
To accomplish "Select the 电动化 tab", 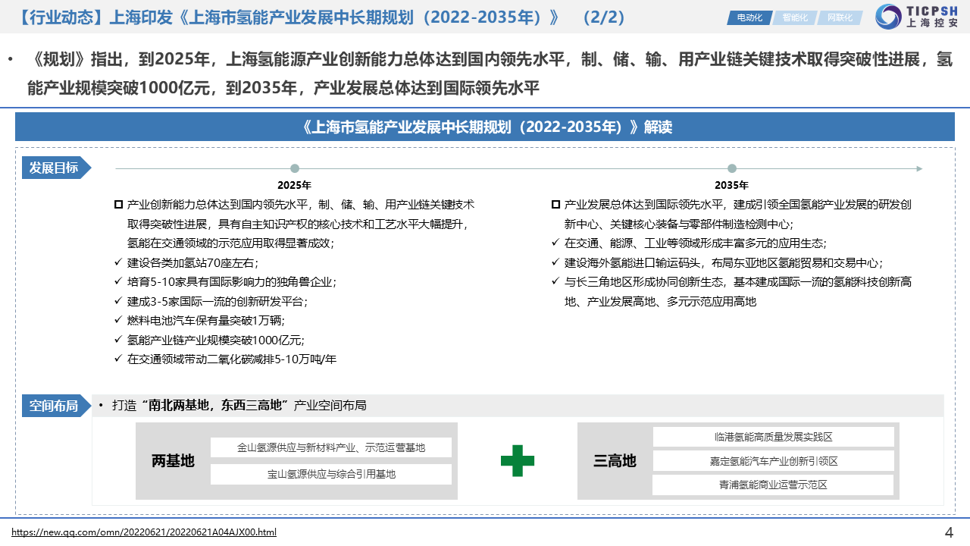I will pyautogui.click(x=749, y=17).
